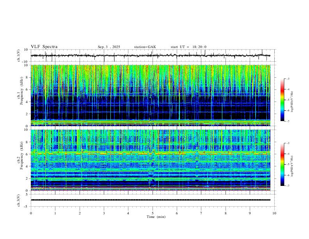Select the "Time (min)" axis title
The width and height of the screenshot is (309, 239).
(x=156, y=217)
